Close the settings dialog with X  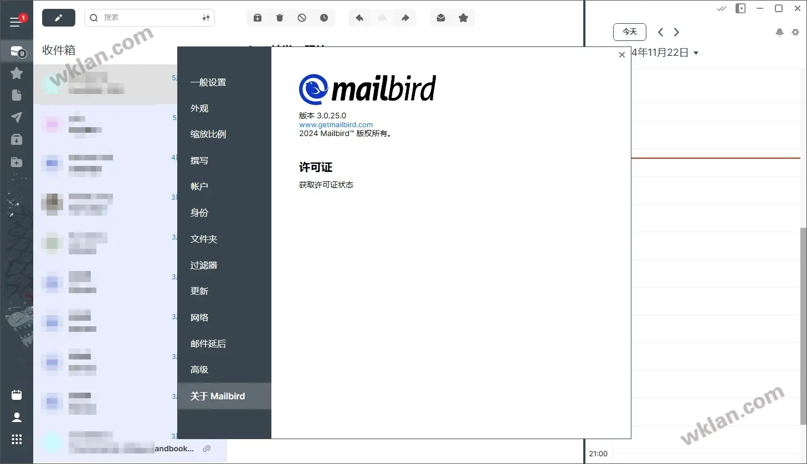pos(622,55)
